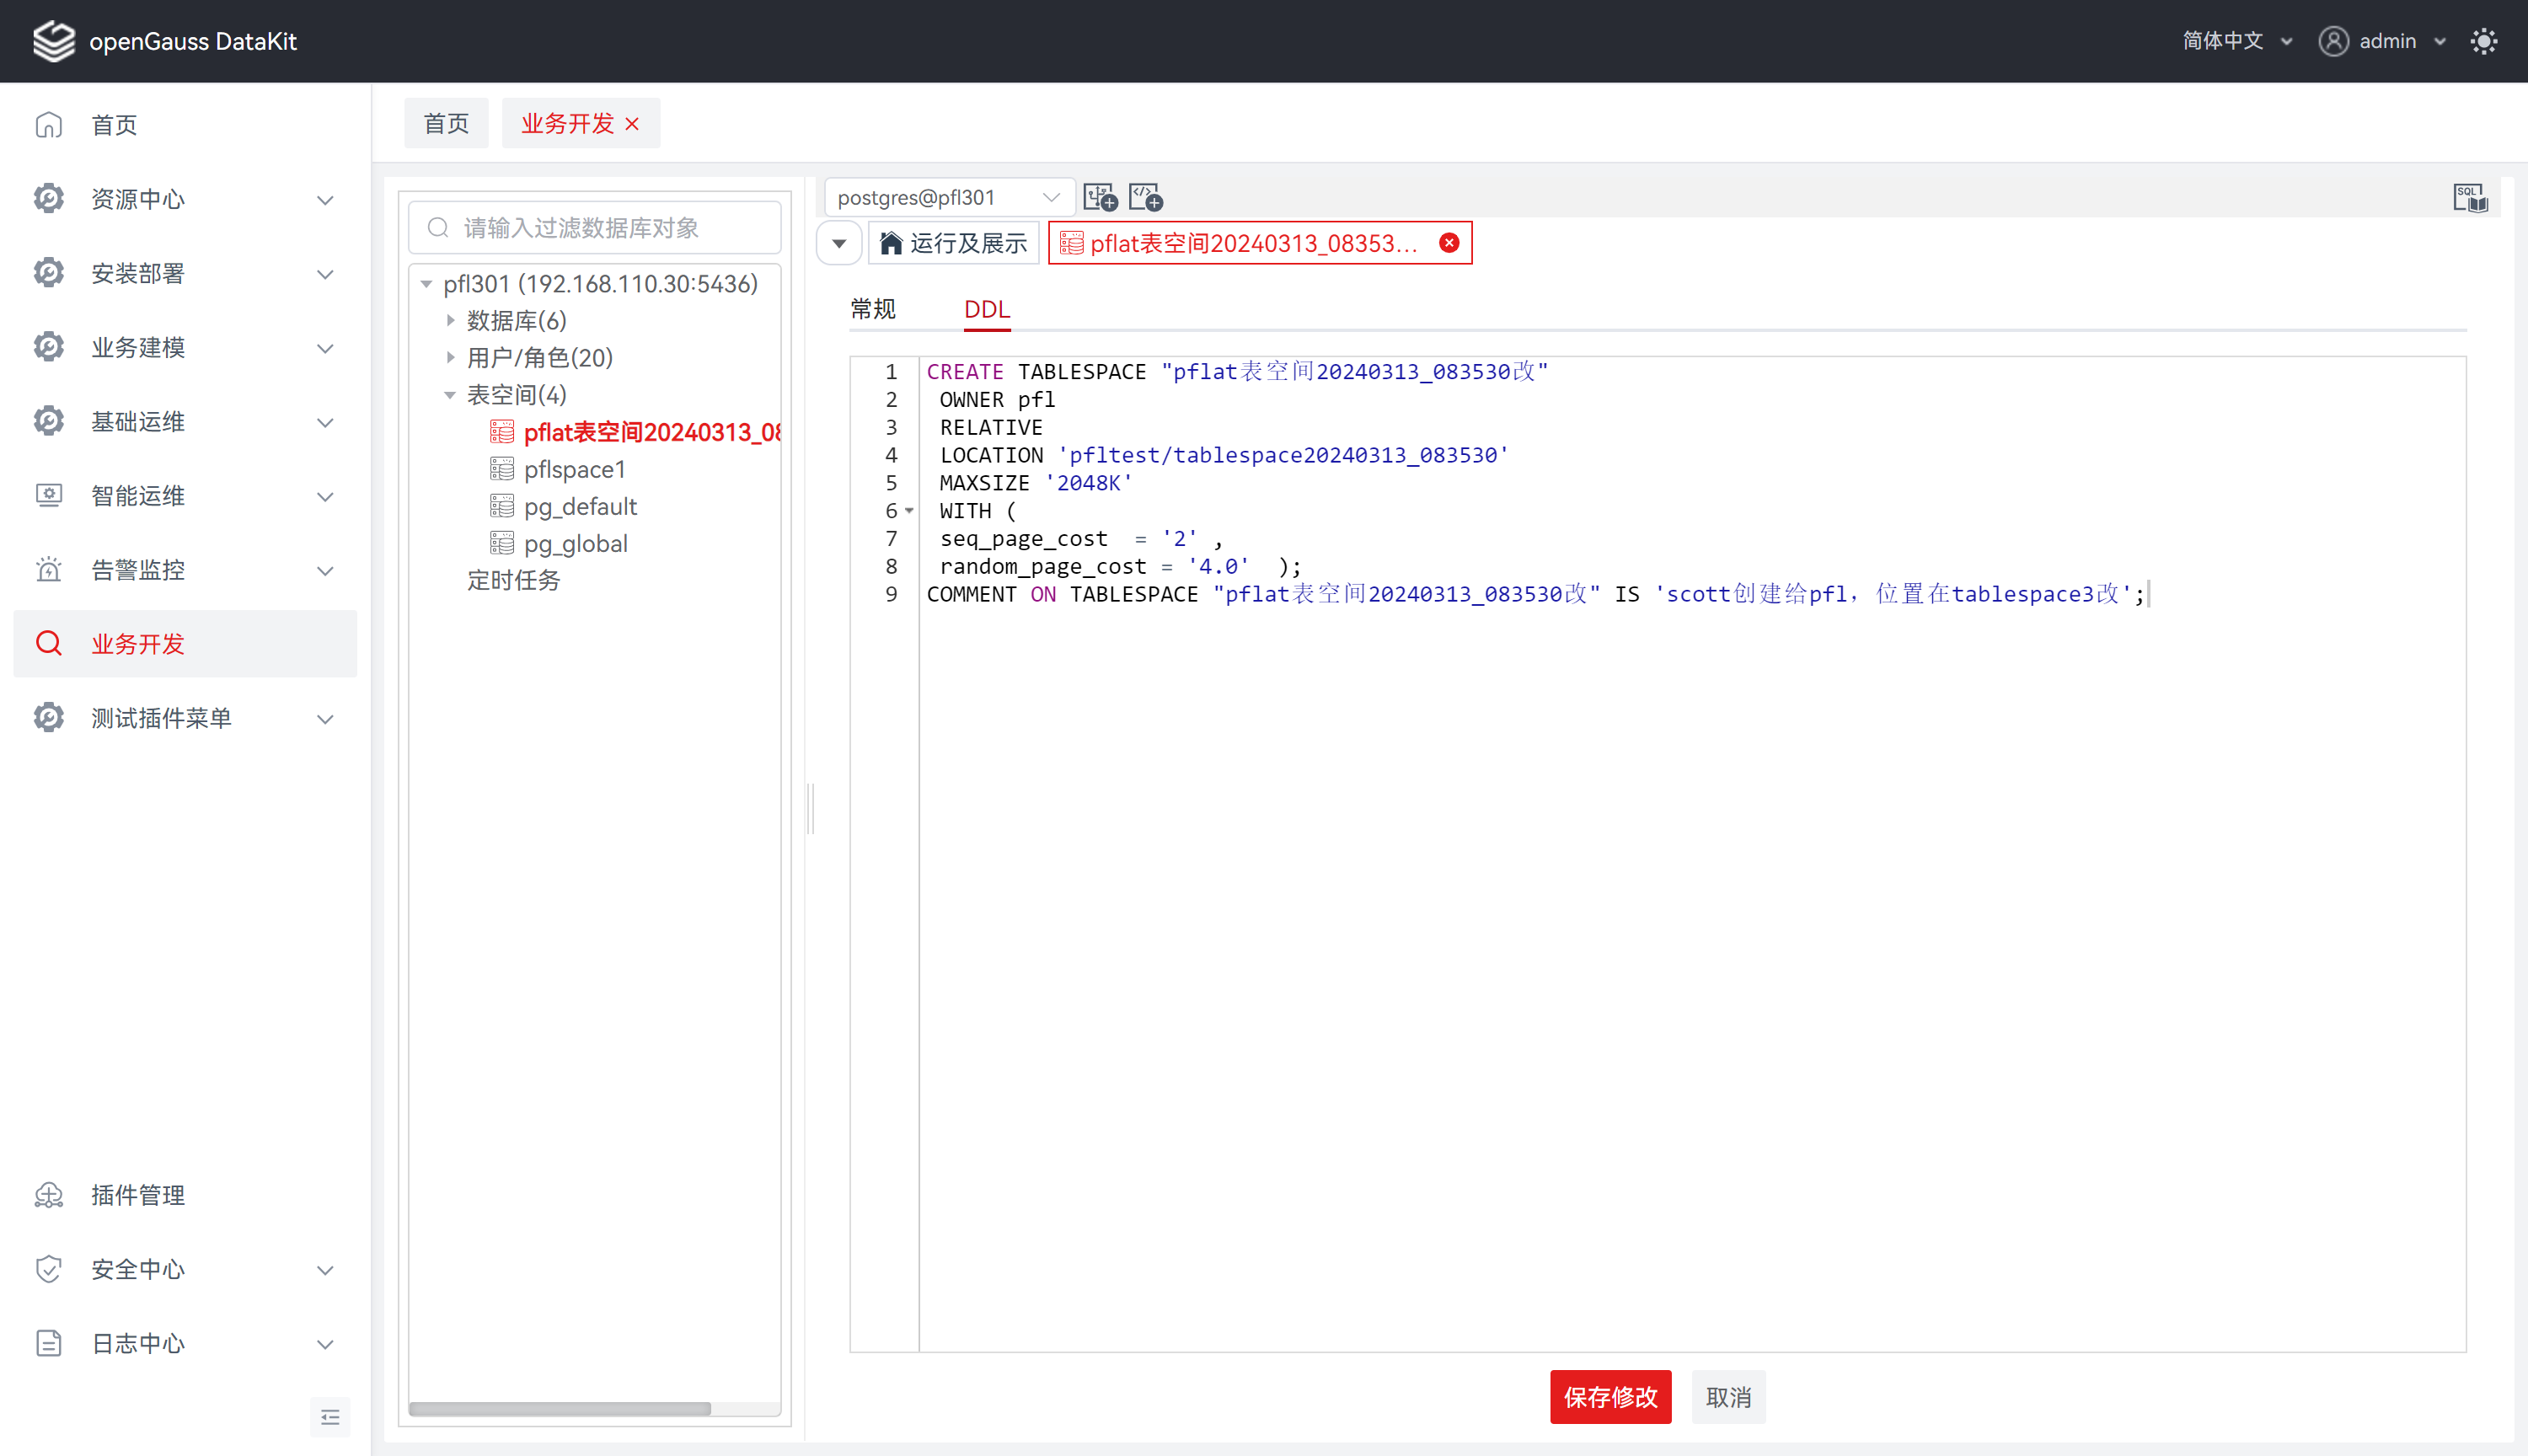
Task: Click the admin user avatar icon
Action: (2333, 41)
